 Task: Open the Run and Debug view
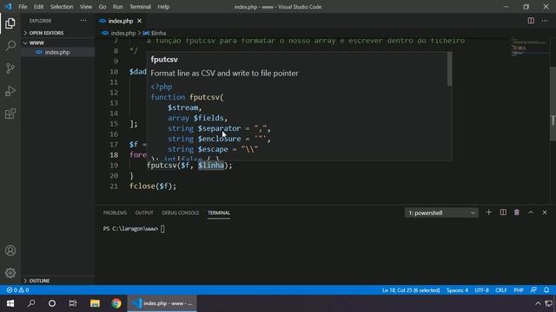coord(10,91)
